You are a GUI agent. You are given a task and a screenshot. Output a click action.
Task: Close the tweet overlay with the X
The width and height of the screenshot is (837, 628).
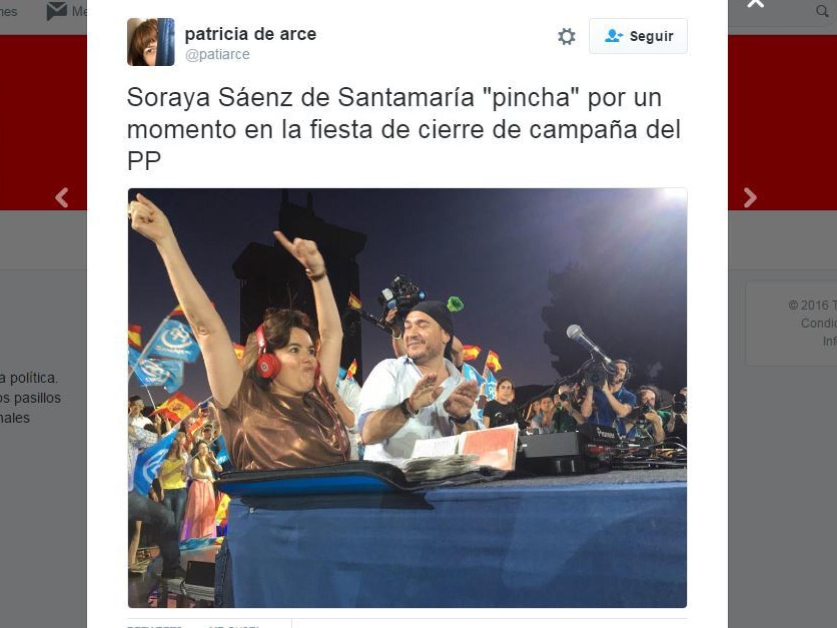pos(755,3)
